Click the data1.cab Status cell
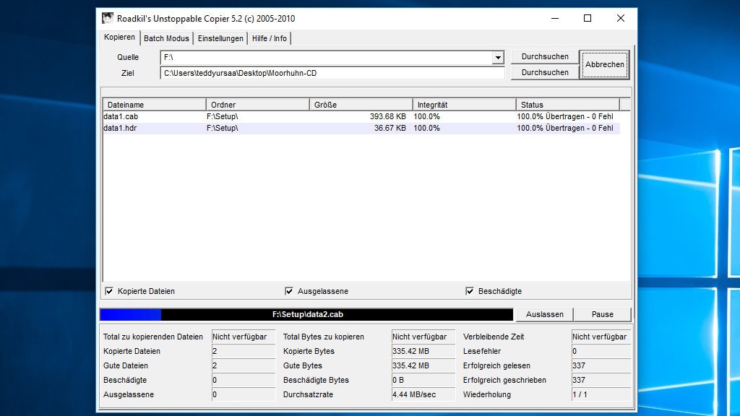 point(565,116)
